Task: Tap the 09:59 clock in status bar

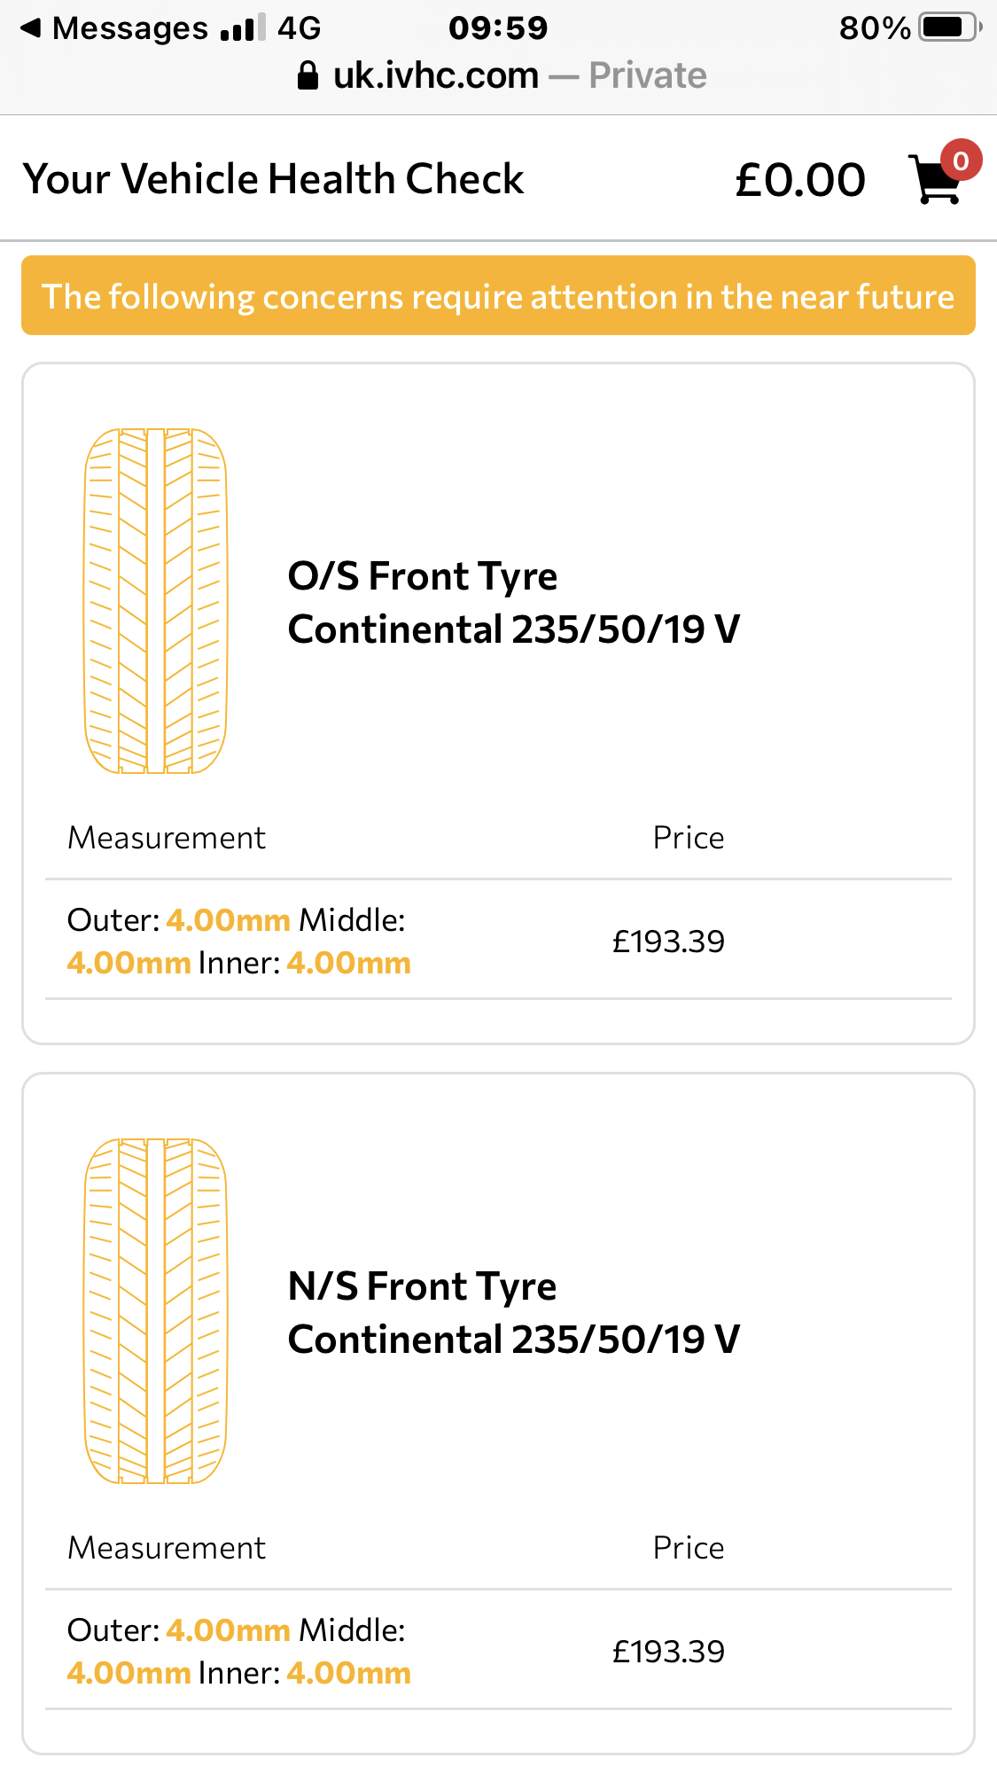Action: click(498, 28)
